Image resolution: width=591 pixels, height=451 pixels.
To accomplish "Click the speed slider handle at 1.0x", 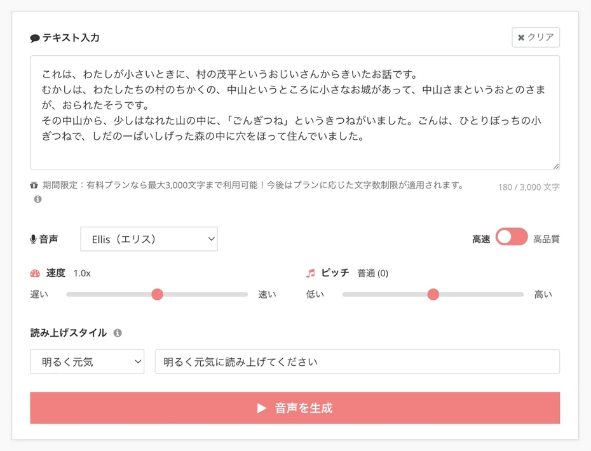I will point(158,294).
